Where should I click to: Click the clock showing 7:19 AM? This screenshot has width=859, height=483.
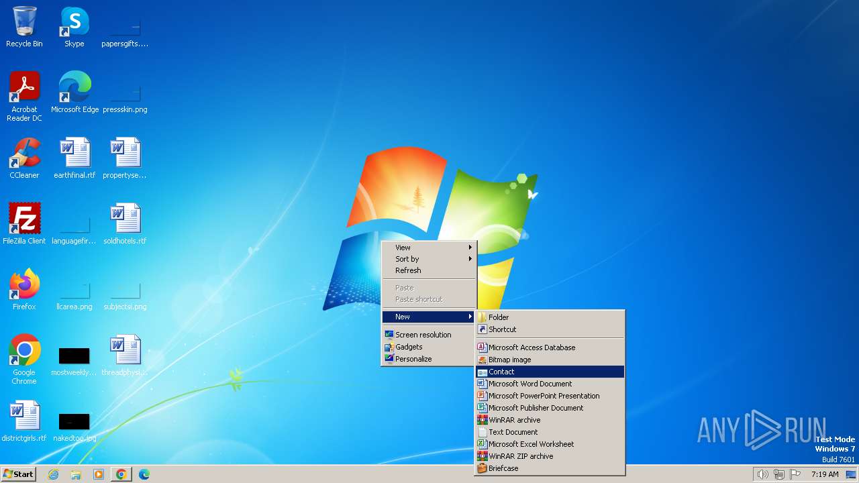pyautogui.click(x=825, y=474)
